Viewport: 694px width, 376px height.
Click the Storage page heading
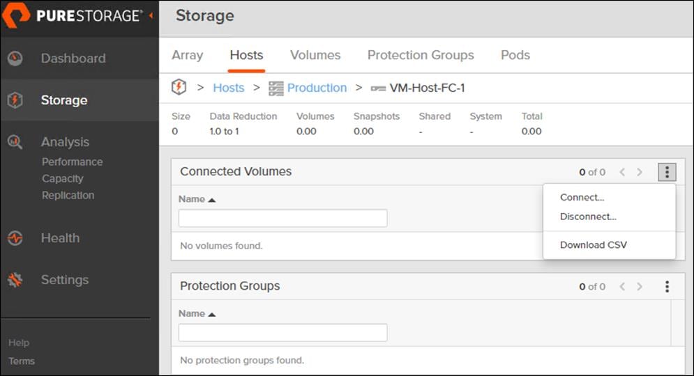pos(205,15)
